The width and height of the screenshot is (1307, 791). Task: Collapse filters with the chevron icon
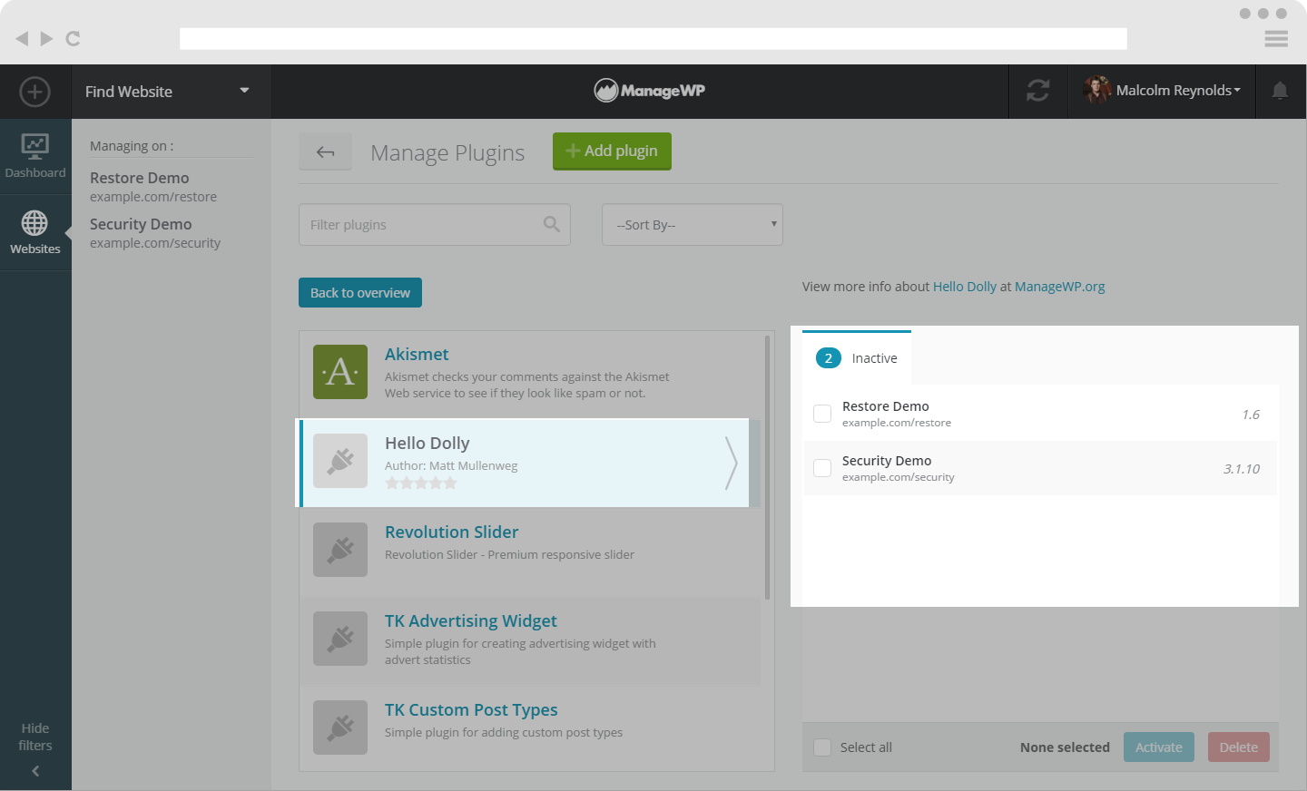pos(35,771)
